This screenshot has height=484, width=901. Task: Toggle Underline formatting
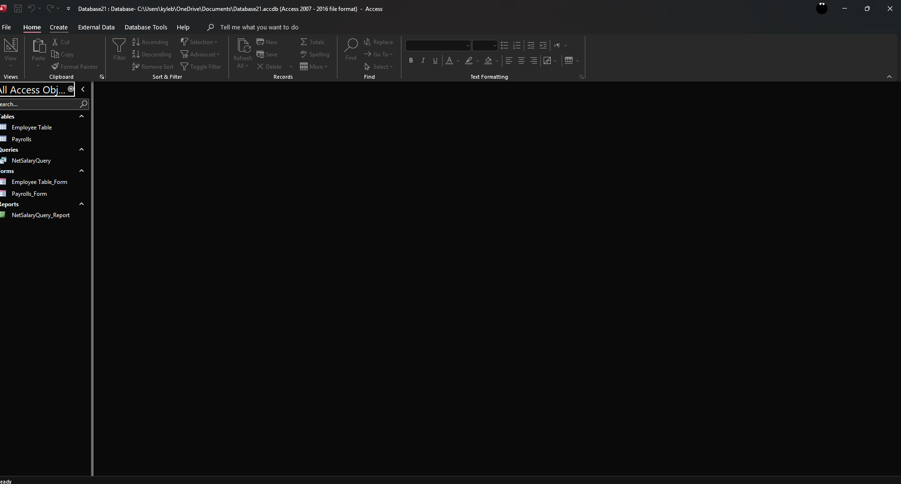pos(436,61)
